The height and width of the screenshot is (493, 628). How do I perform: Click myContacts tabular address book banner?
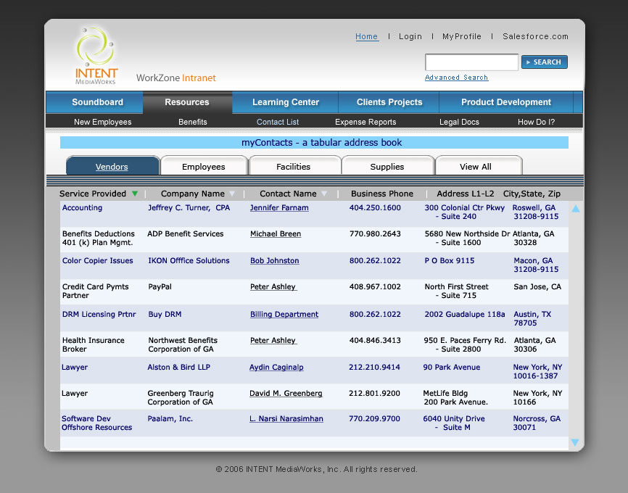click(x=314, y=143)
